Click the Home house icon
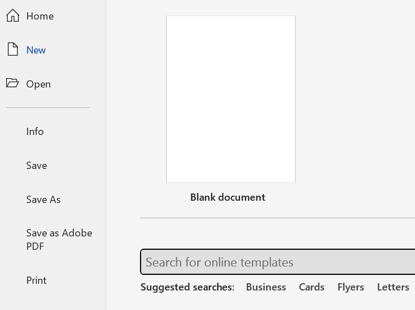This screenshot has height=310, width=415. tap(12, 16)
